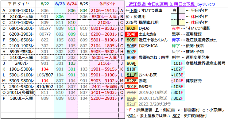This screenshot has height=120, width=228.
Task: Select the 休日ダイヤ header cell
Action: (x=107, y=4)
